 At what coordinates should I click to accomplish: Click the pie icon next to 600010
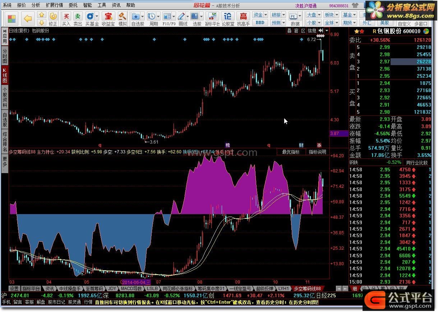pos(426,31)
